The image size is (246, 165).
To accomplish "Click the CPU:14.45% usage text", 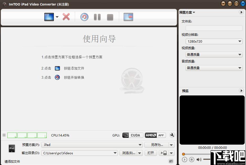I will [60, 135].
